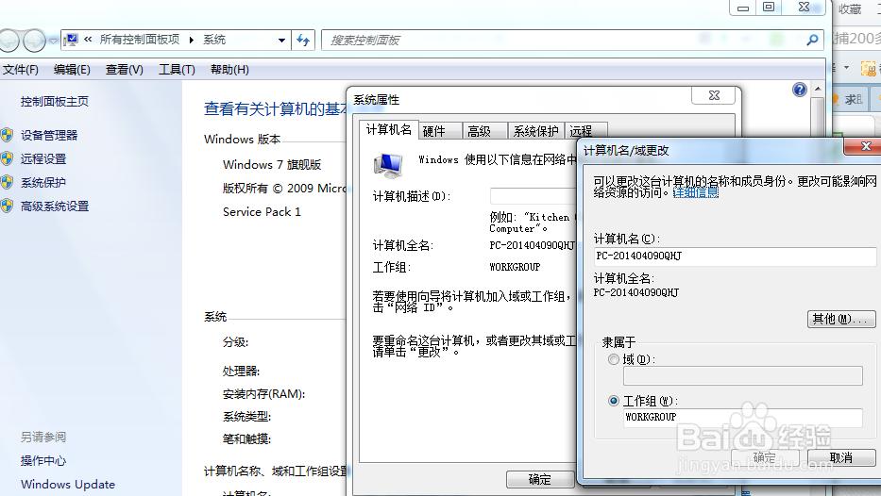
Task: Click the 计算机名(C) text field
Action: tap(735, 256)
